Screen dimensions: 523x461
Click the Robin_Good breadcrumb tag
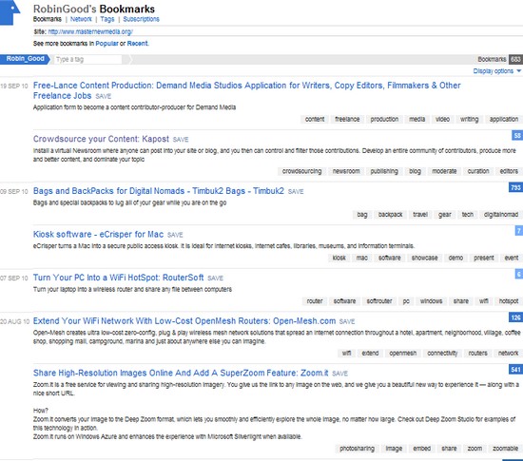tap(25, 59)
